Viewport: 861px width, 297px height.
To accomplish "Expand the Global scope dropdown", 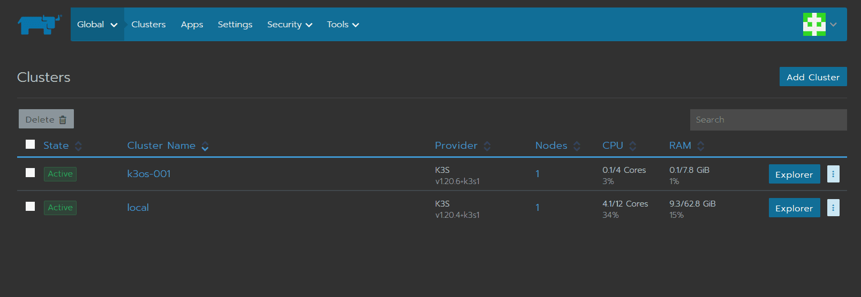I will (x=97, y=25).
